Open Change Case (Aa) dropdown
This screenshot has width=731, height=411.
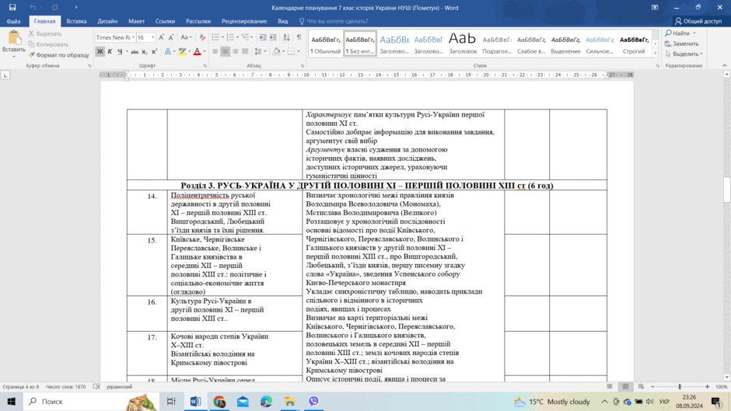[186, 37]
